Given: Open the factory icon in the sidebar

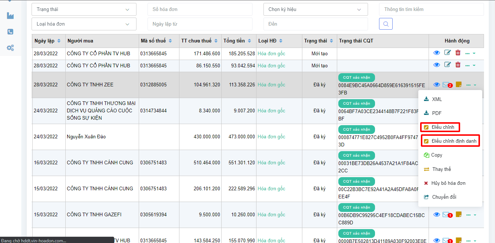Looking at the screenshot, I should 10,15.
